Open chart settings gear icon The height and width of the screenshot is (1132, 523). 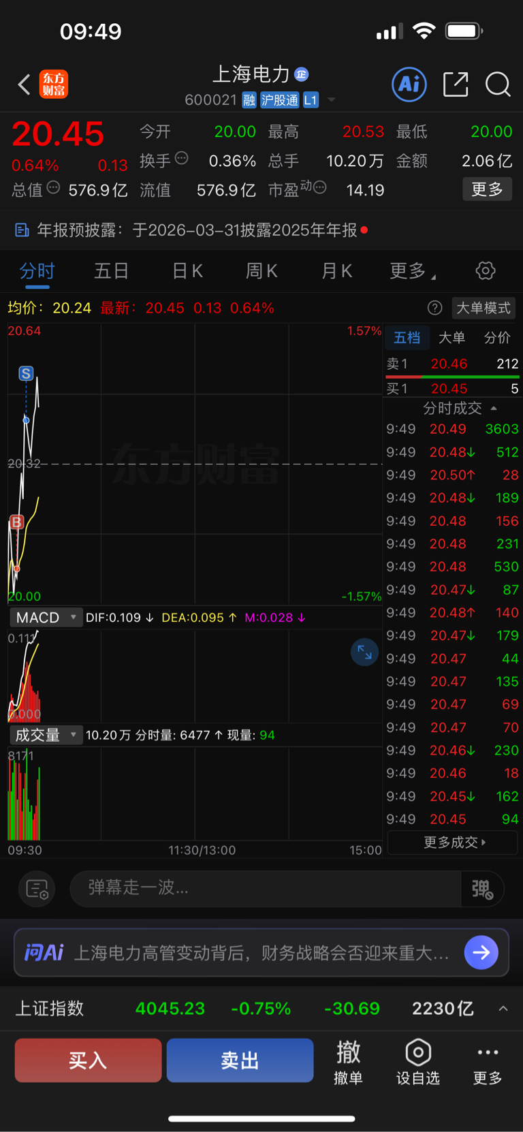pyautogui.click(x=486, y=271)
